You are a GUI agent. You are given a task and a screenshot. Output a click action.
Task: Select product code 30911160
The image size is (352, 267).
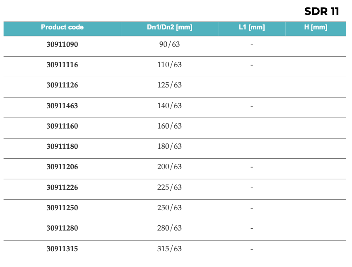pos(62,126)
